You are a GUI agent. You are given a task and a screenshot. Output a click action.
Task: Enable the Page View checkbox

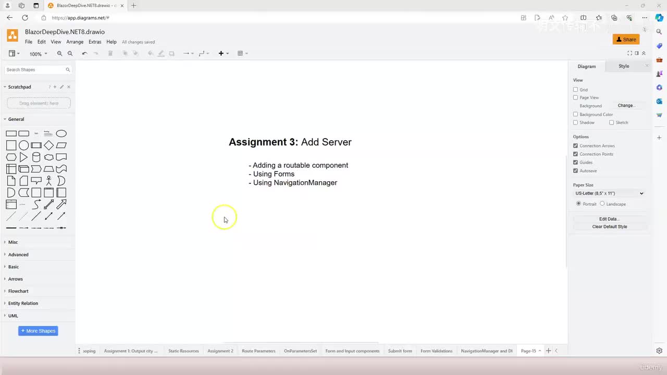click(575, 97)
